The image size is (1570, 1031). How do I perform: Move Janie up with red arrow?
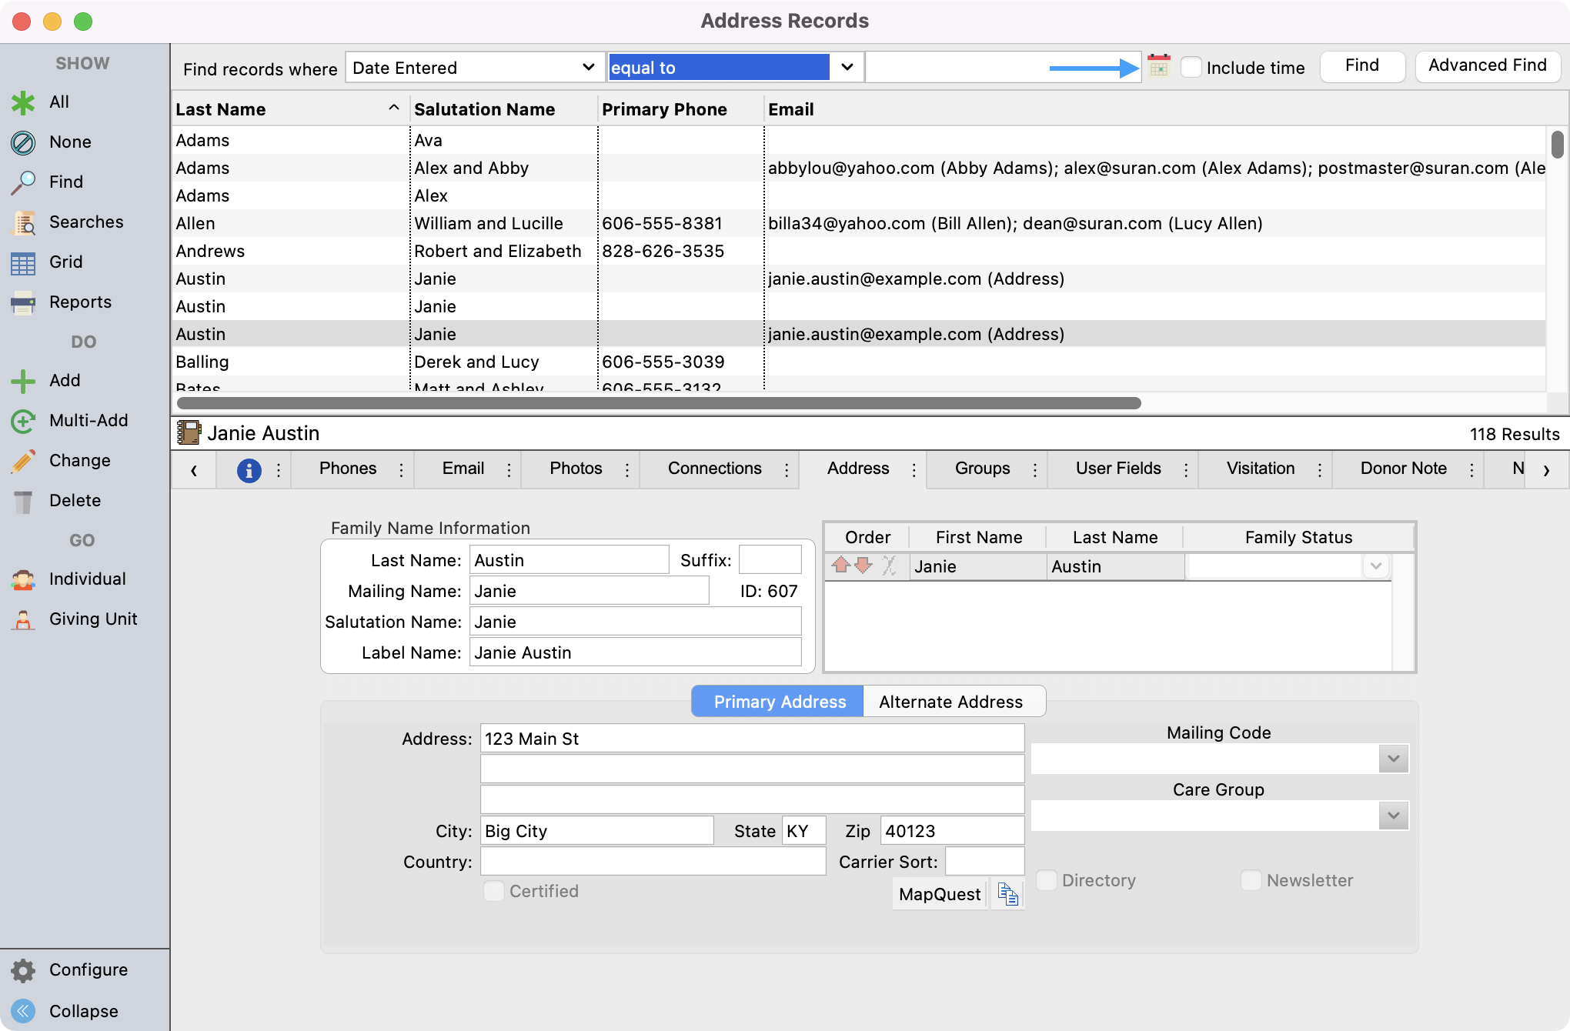(x=840, y=566)
